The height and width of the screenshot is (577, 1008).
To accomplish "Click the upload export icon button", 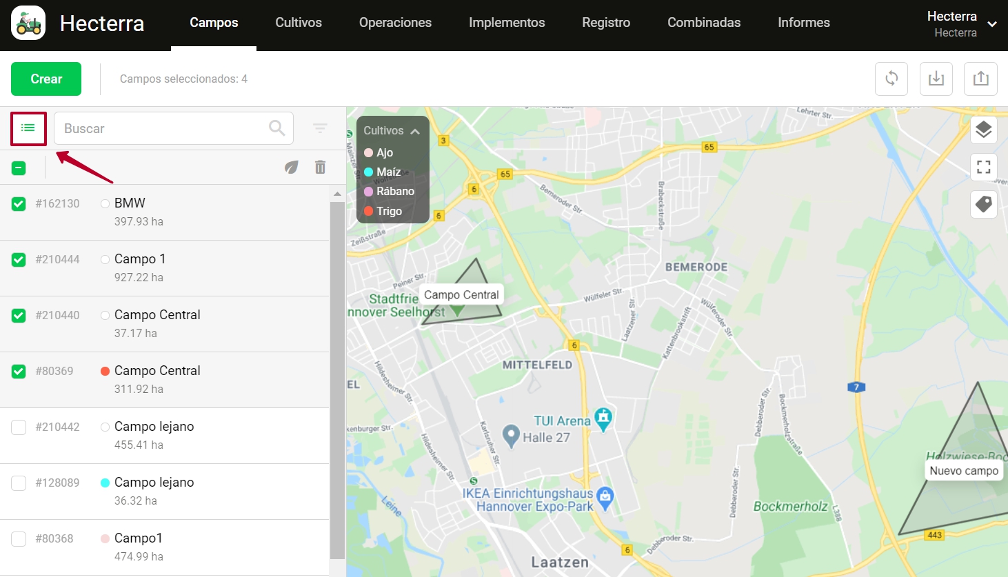I will point(981,79).
